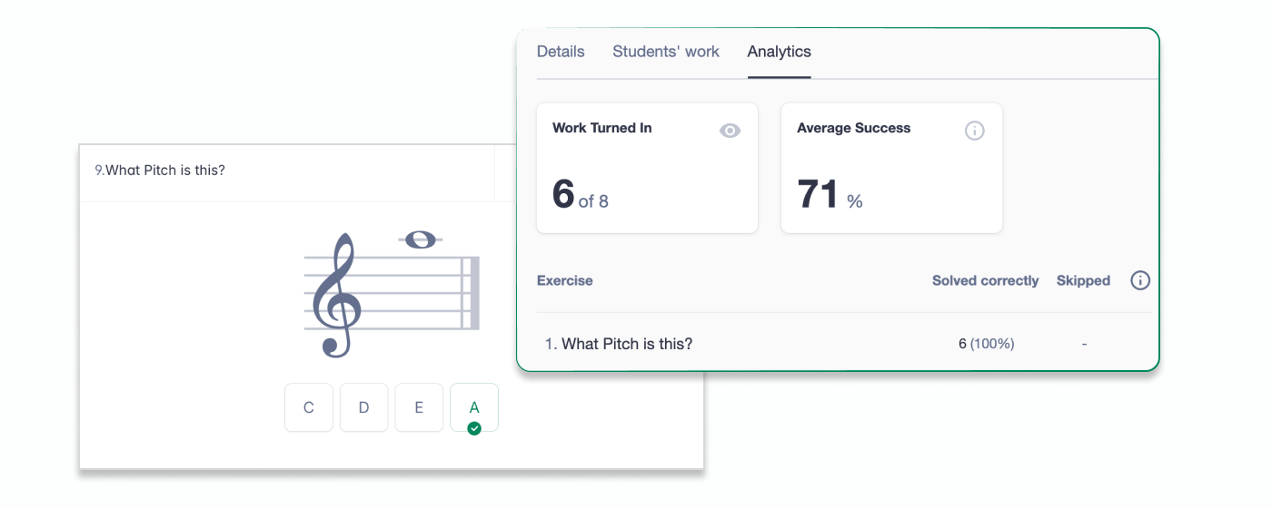Image resolution: width=1272 pixels, height=508 pixels.
Task: Click the info icon in Average Success card
Action: pyautogui.click(x=974, y=131)
